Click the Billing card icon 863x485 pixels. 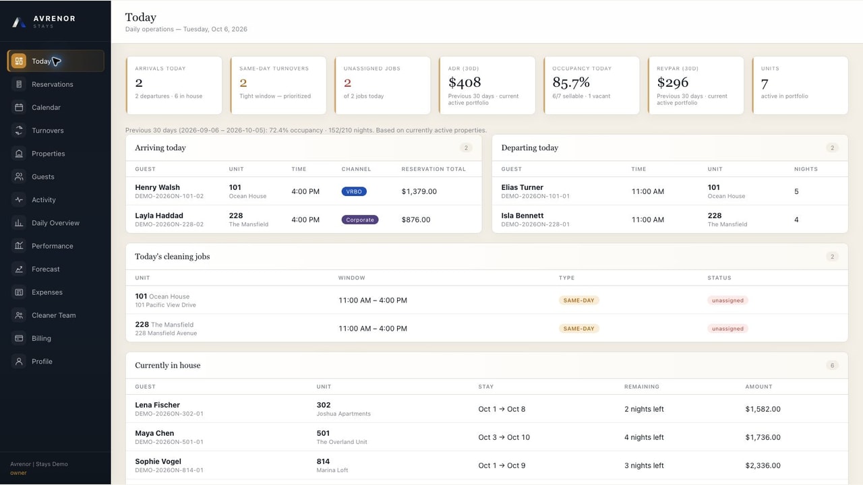tap(19, 338)
